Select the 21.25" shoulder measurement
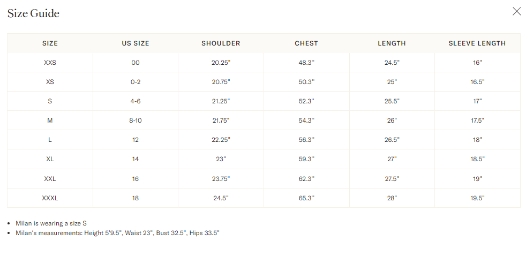 [x=221, y=101]
